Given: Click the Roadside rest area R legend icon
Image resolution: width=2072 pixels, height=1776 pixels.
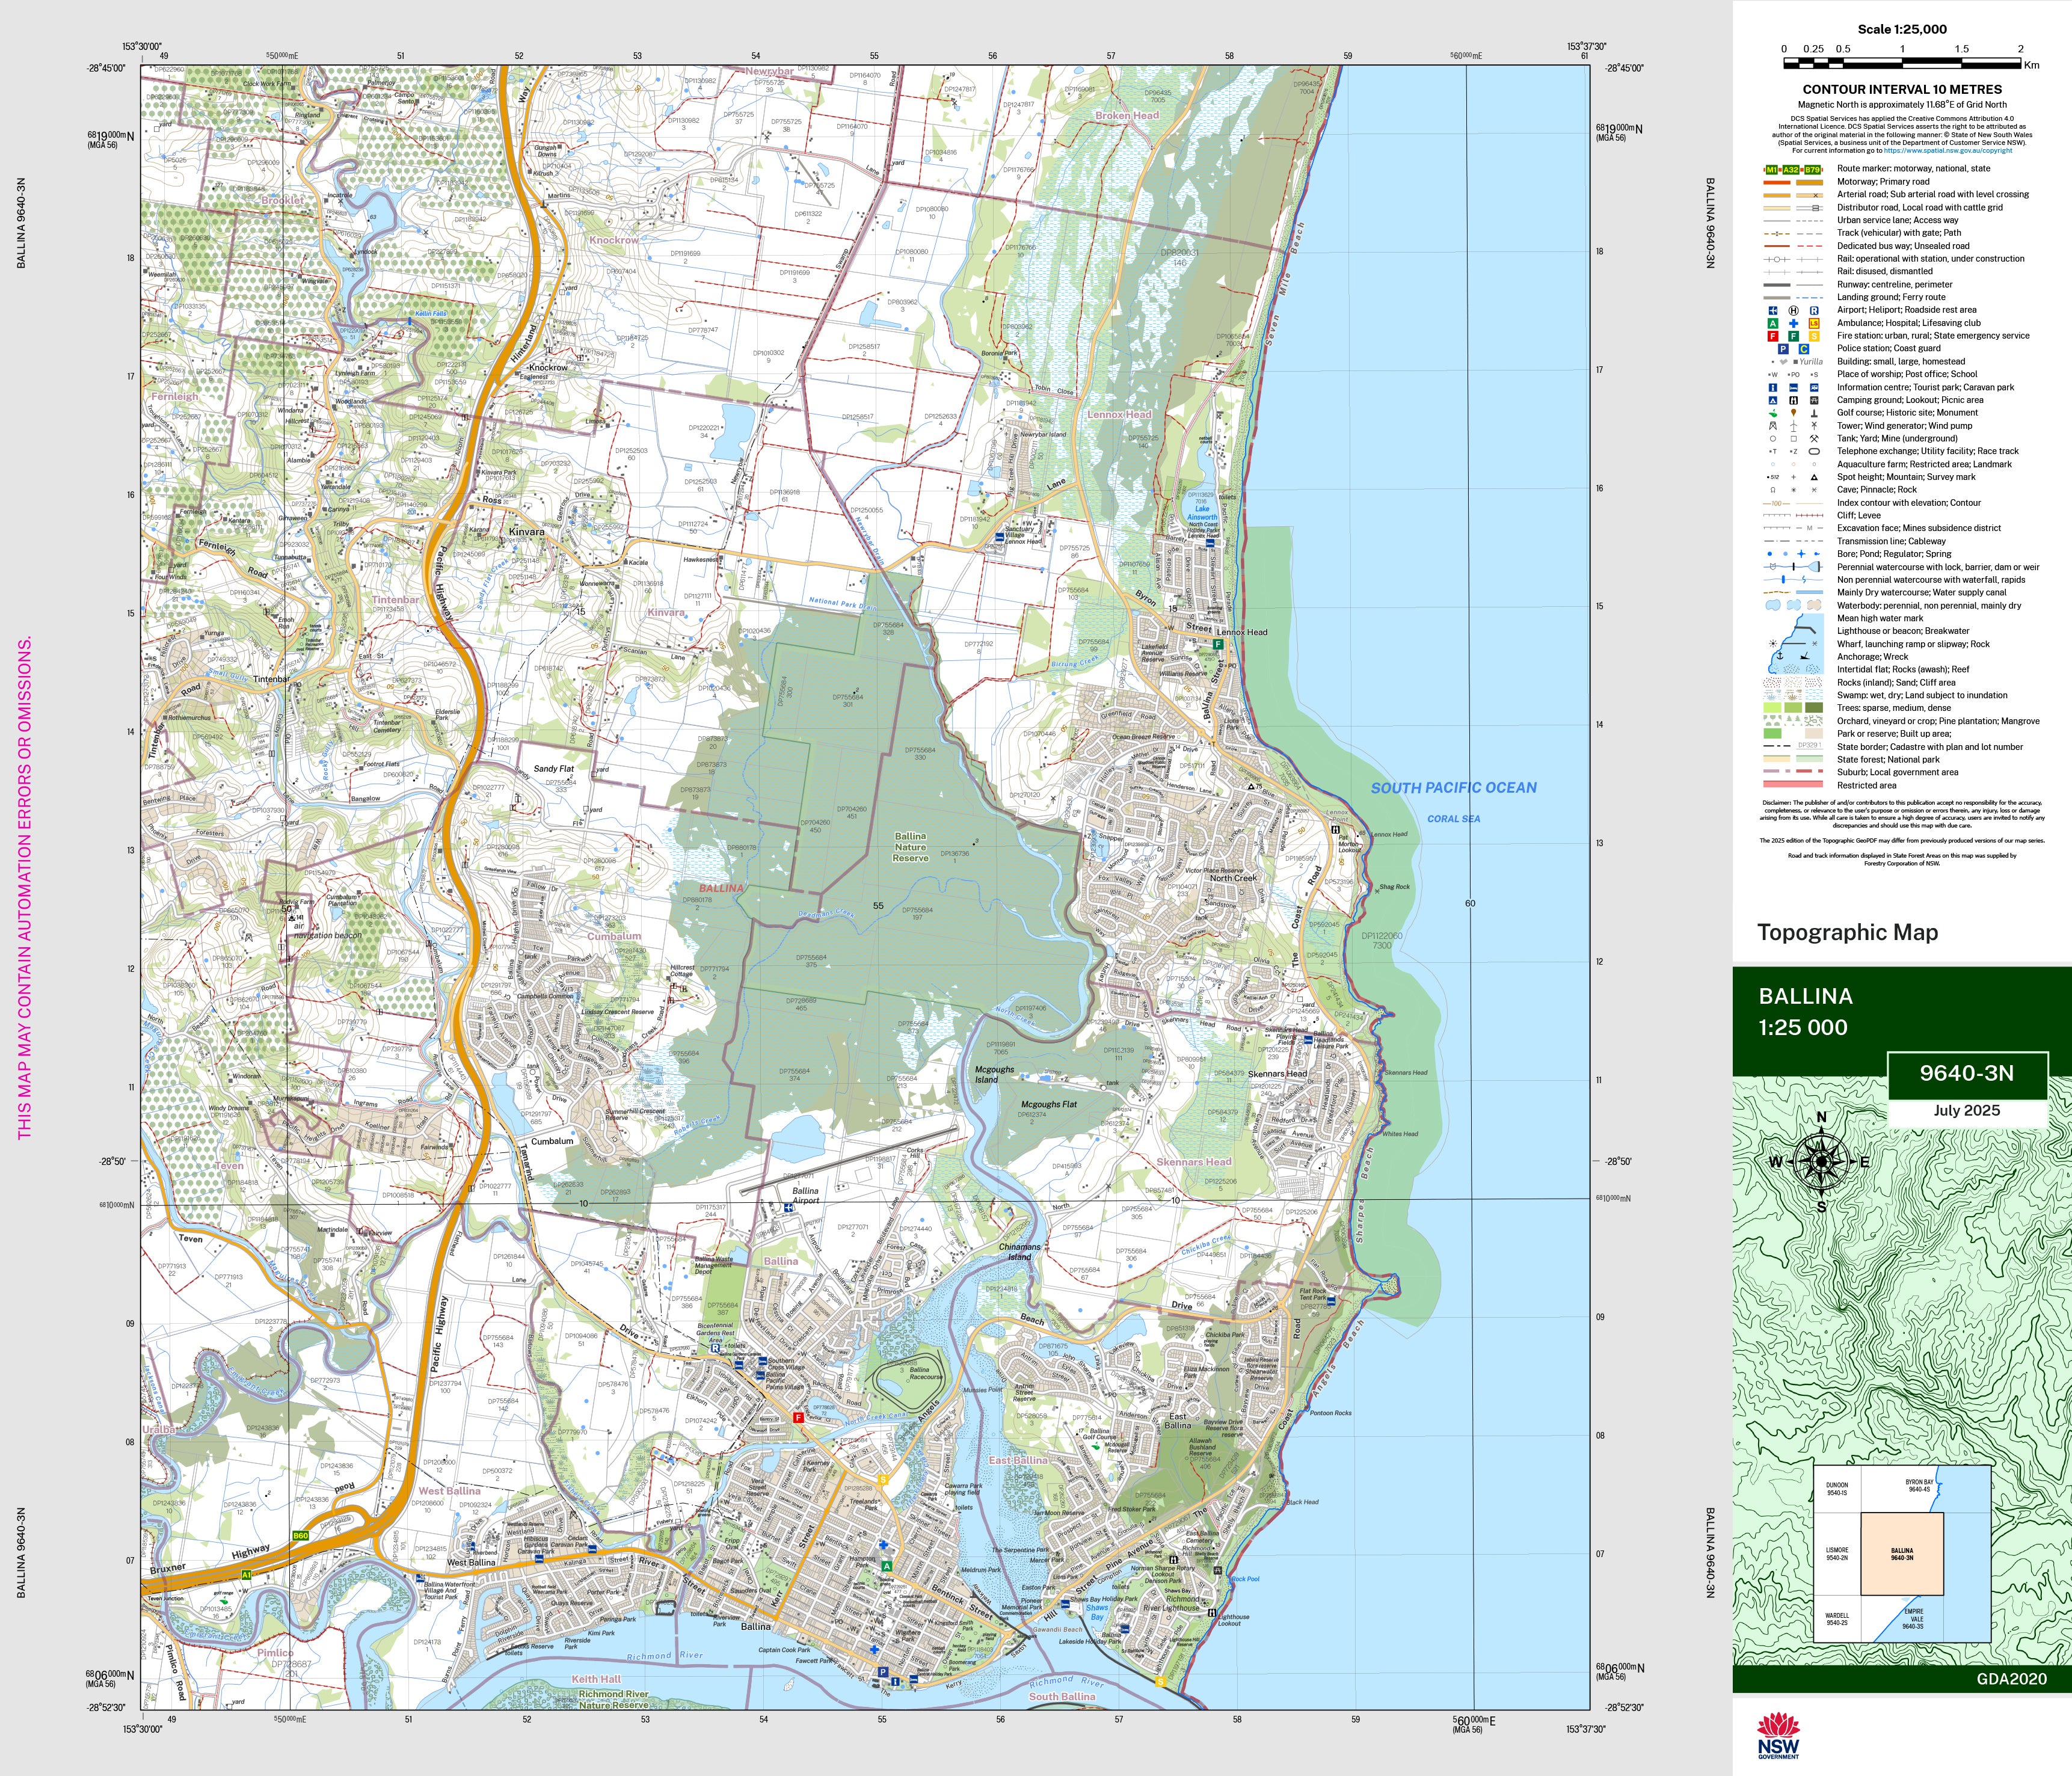Looking at the screenshot, I should pos(1815,311).
